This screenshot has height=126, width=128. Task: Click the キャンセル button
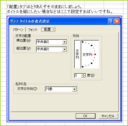tap(108, 116)
